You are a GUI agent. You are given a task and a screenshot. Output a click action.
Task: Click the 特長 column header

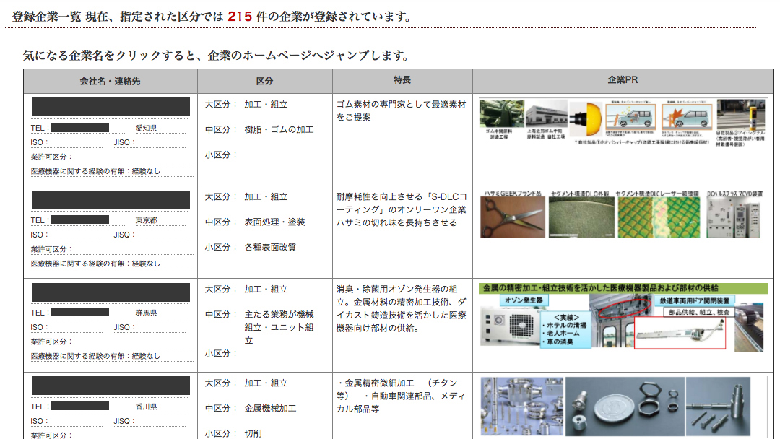(402, 80)
